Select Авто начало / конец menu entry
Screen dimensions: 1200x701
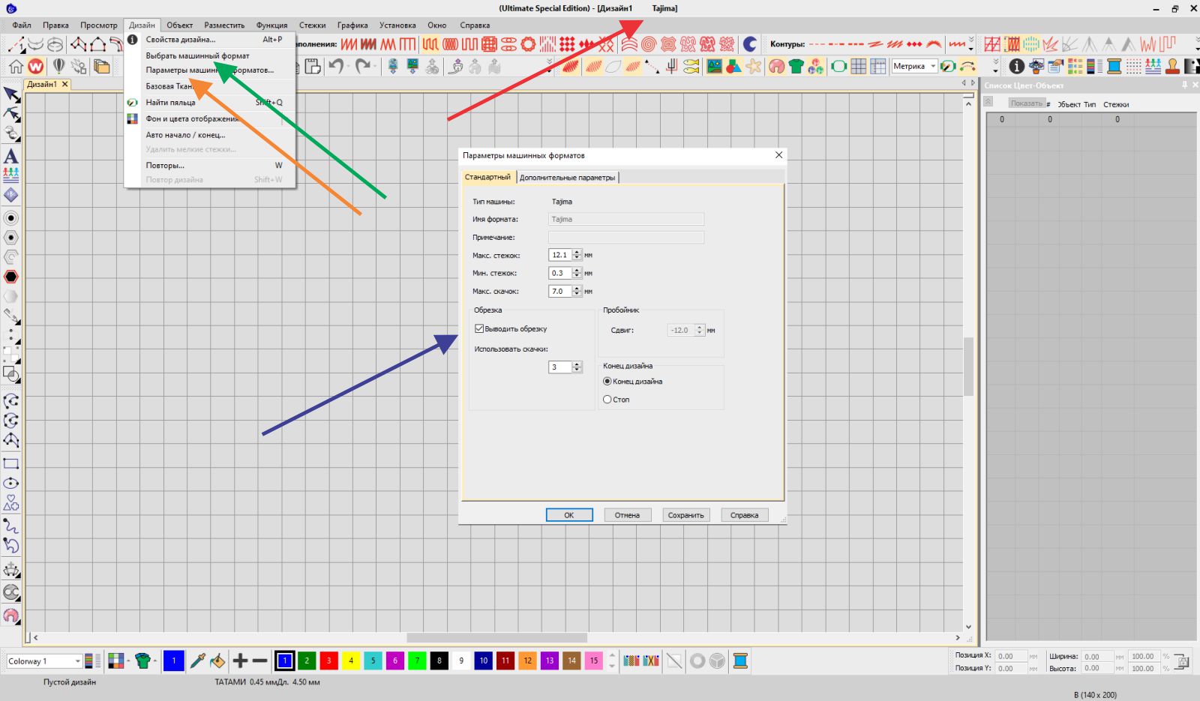pos(185,135)
